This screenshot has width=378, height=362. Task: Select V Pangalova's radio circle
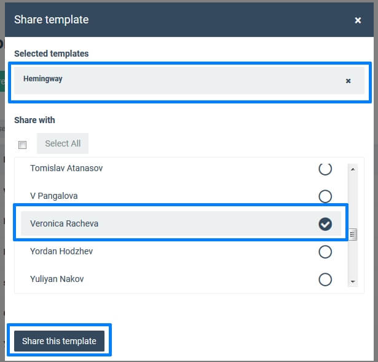point(325,196)
